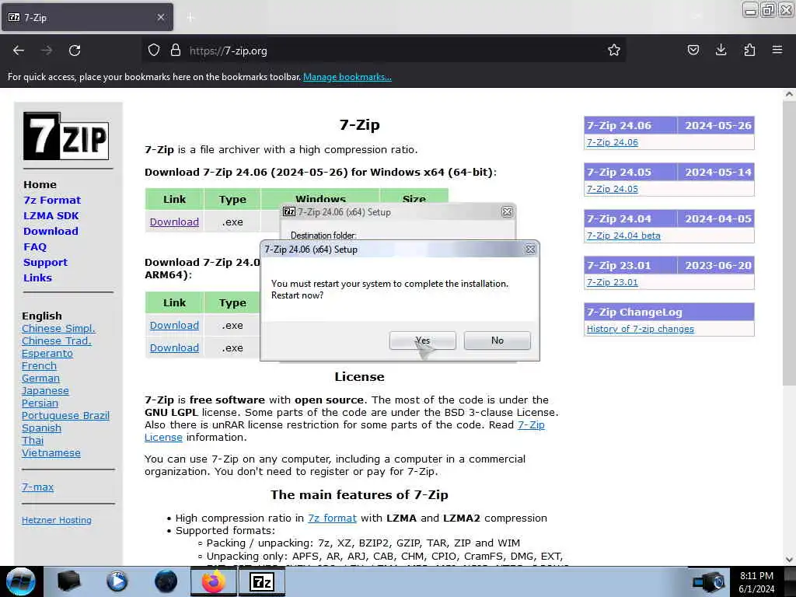Click the Forward navigation arrow
796x597 pixels.
tap(47, 51)
